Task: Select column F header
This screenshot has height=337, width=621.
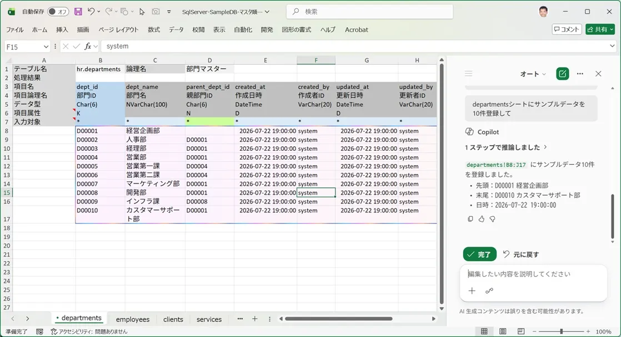Action: (315, 60)
